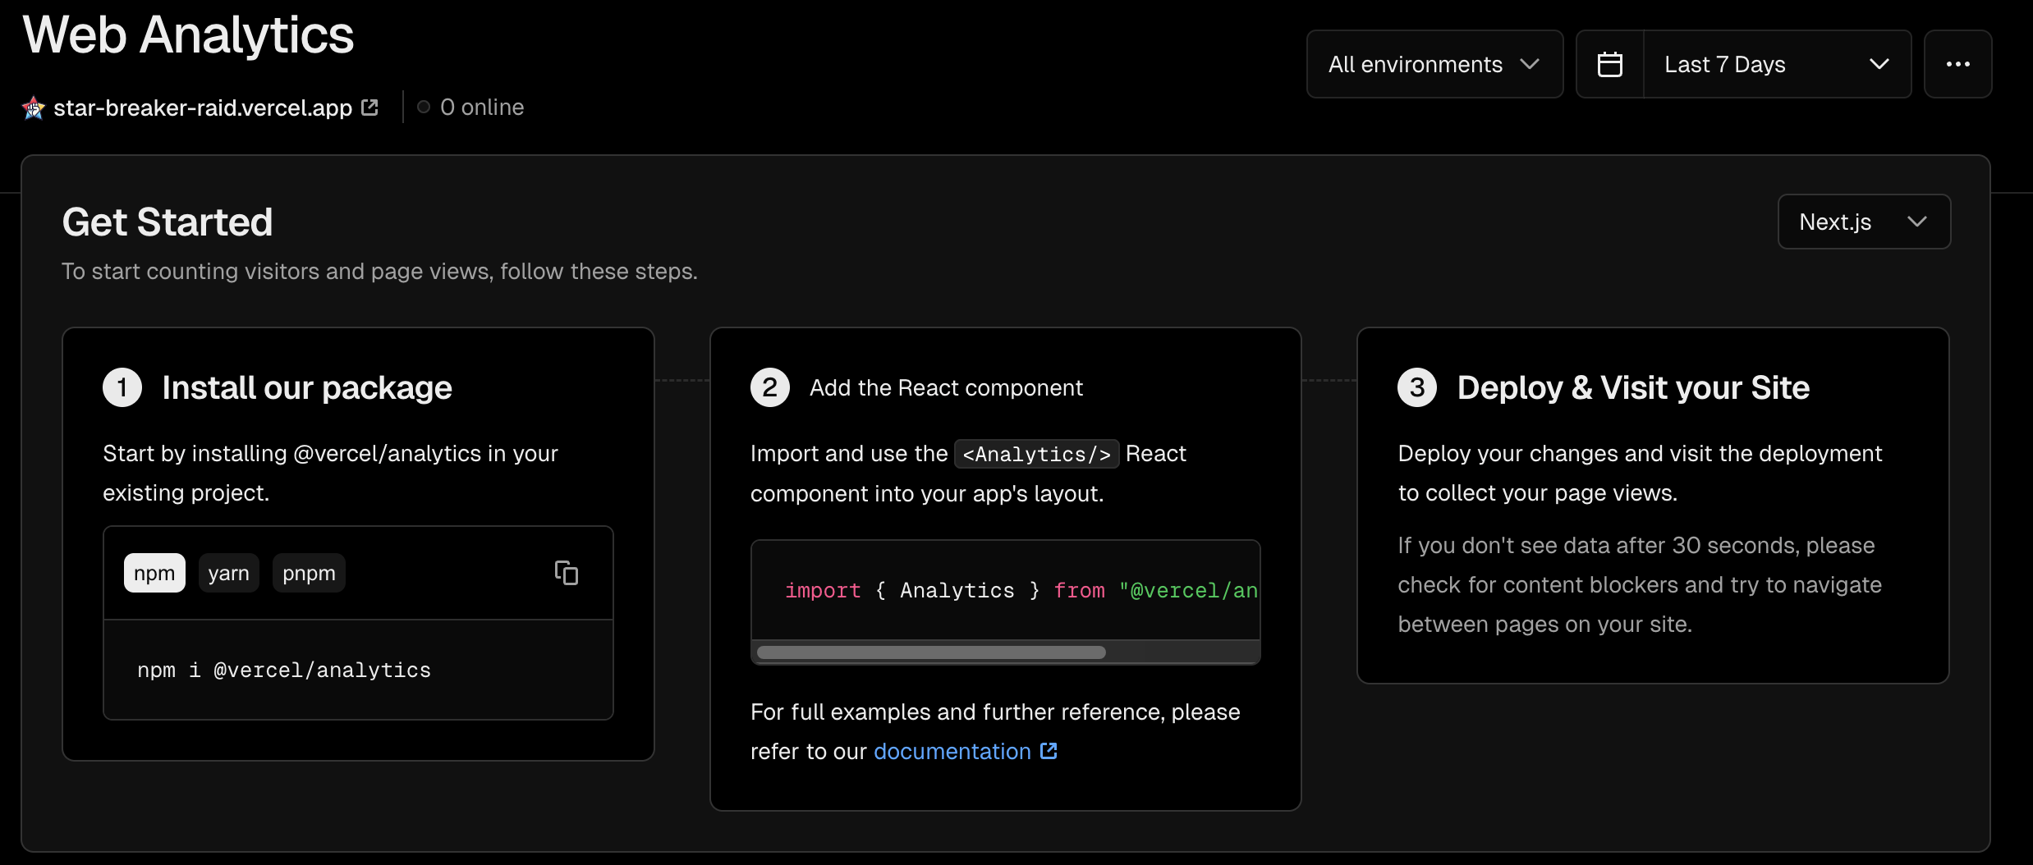Click the Install our package heading
This screenshot has height=865, width=2033.
(x=307, y=387)
